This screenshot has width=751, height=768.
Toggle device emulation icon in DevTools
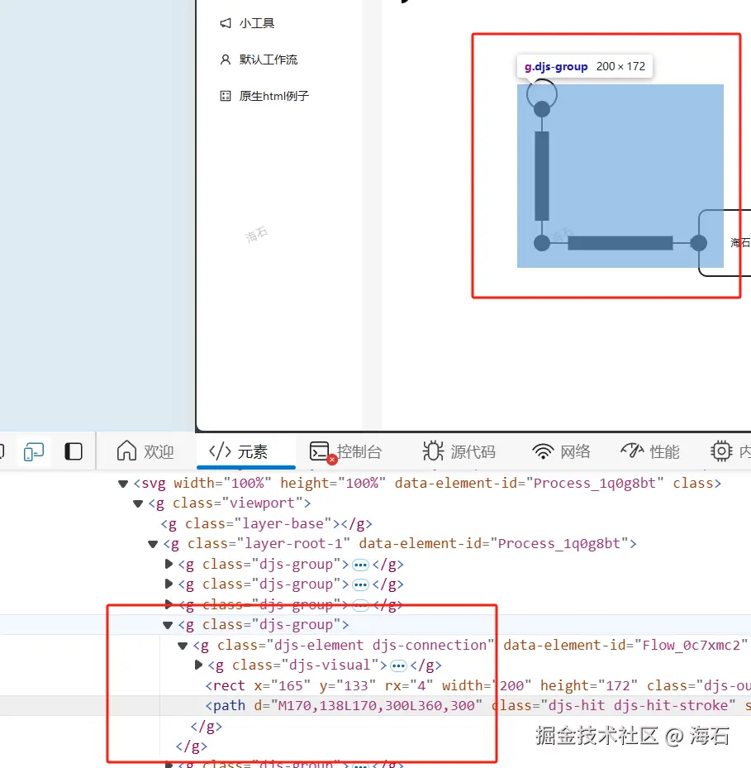[x=34, y=451]
